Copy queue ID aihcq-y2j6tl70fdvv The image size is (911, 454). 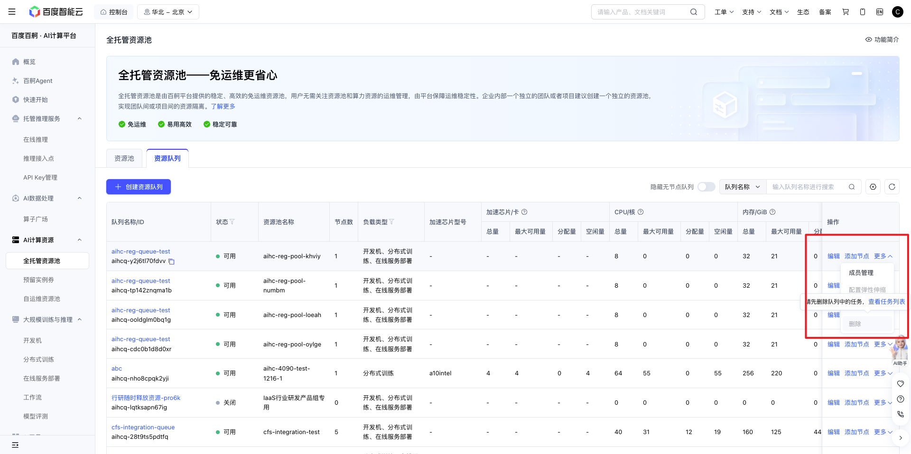172,262
